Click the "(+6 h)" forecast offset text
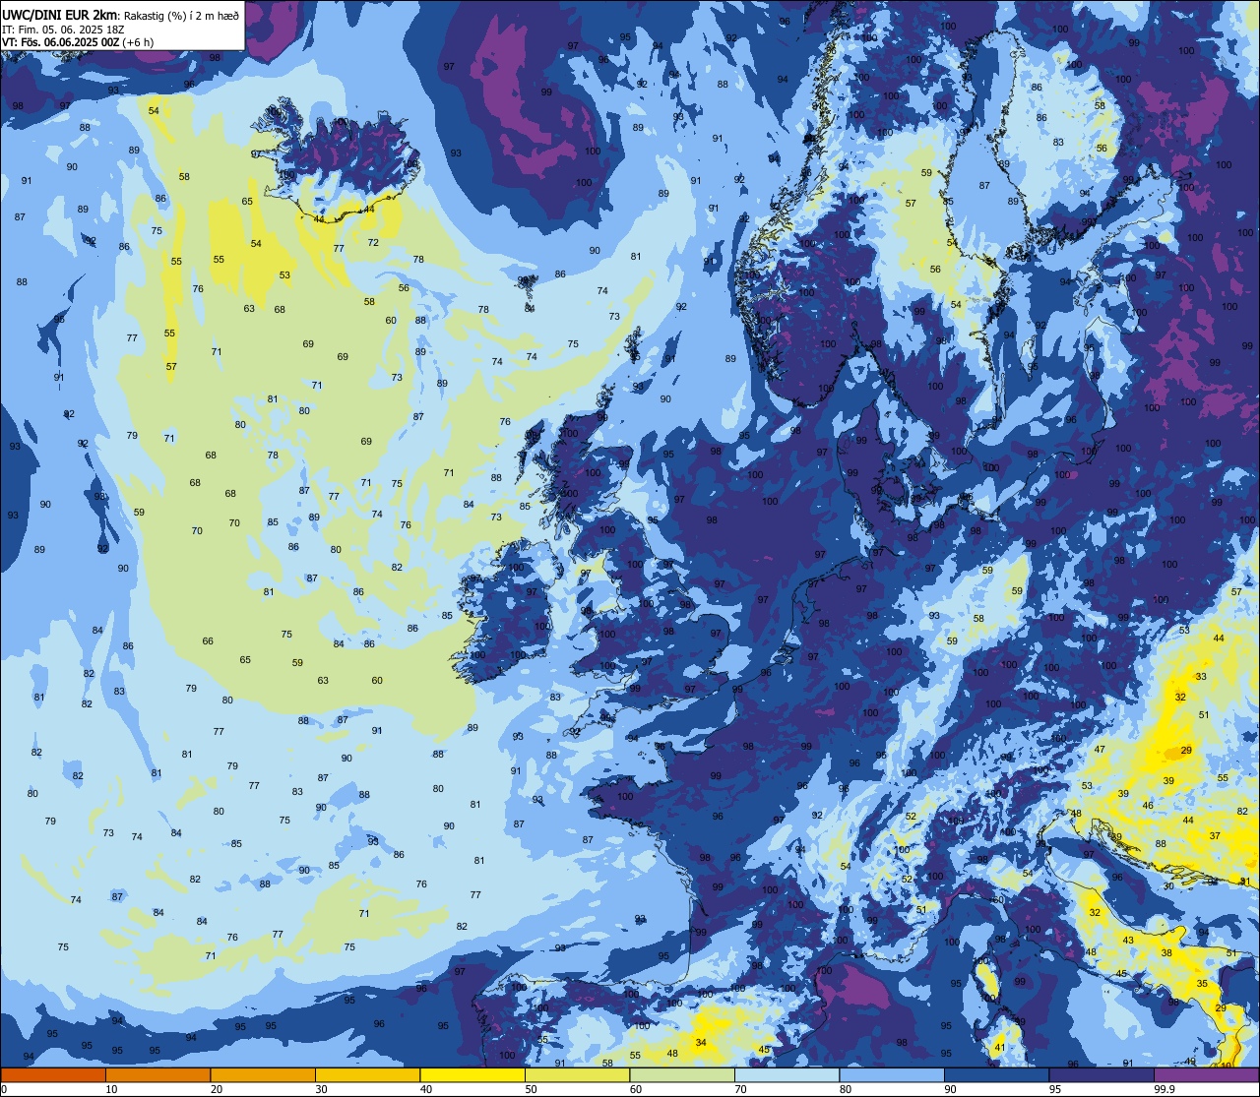 point(138,42)
